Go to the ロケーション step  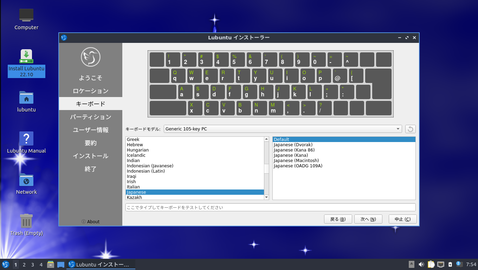click(91, 91)
